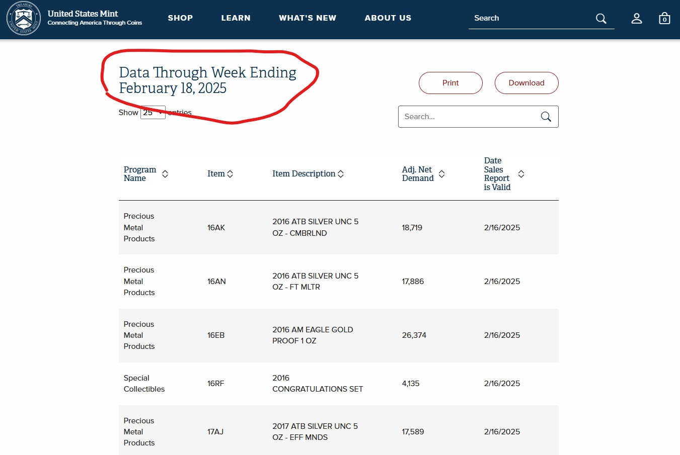Open the Show entries dropdown
The width and height of the screenshot is (680, 455).
(153, 113)
